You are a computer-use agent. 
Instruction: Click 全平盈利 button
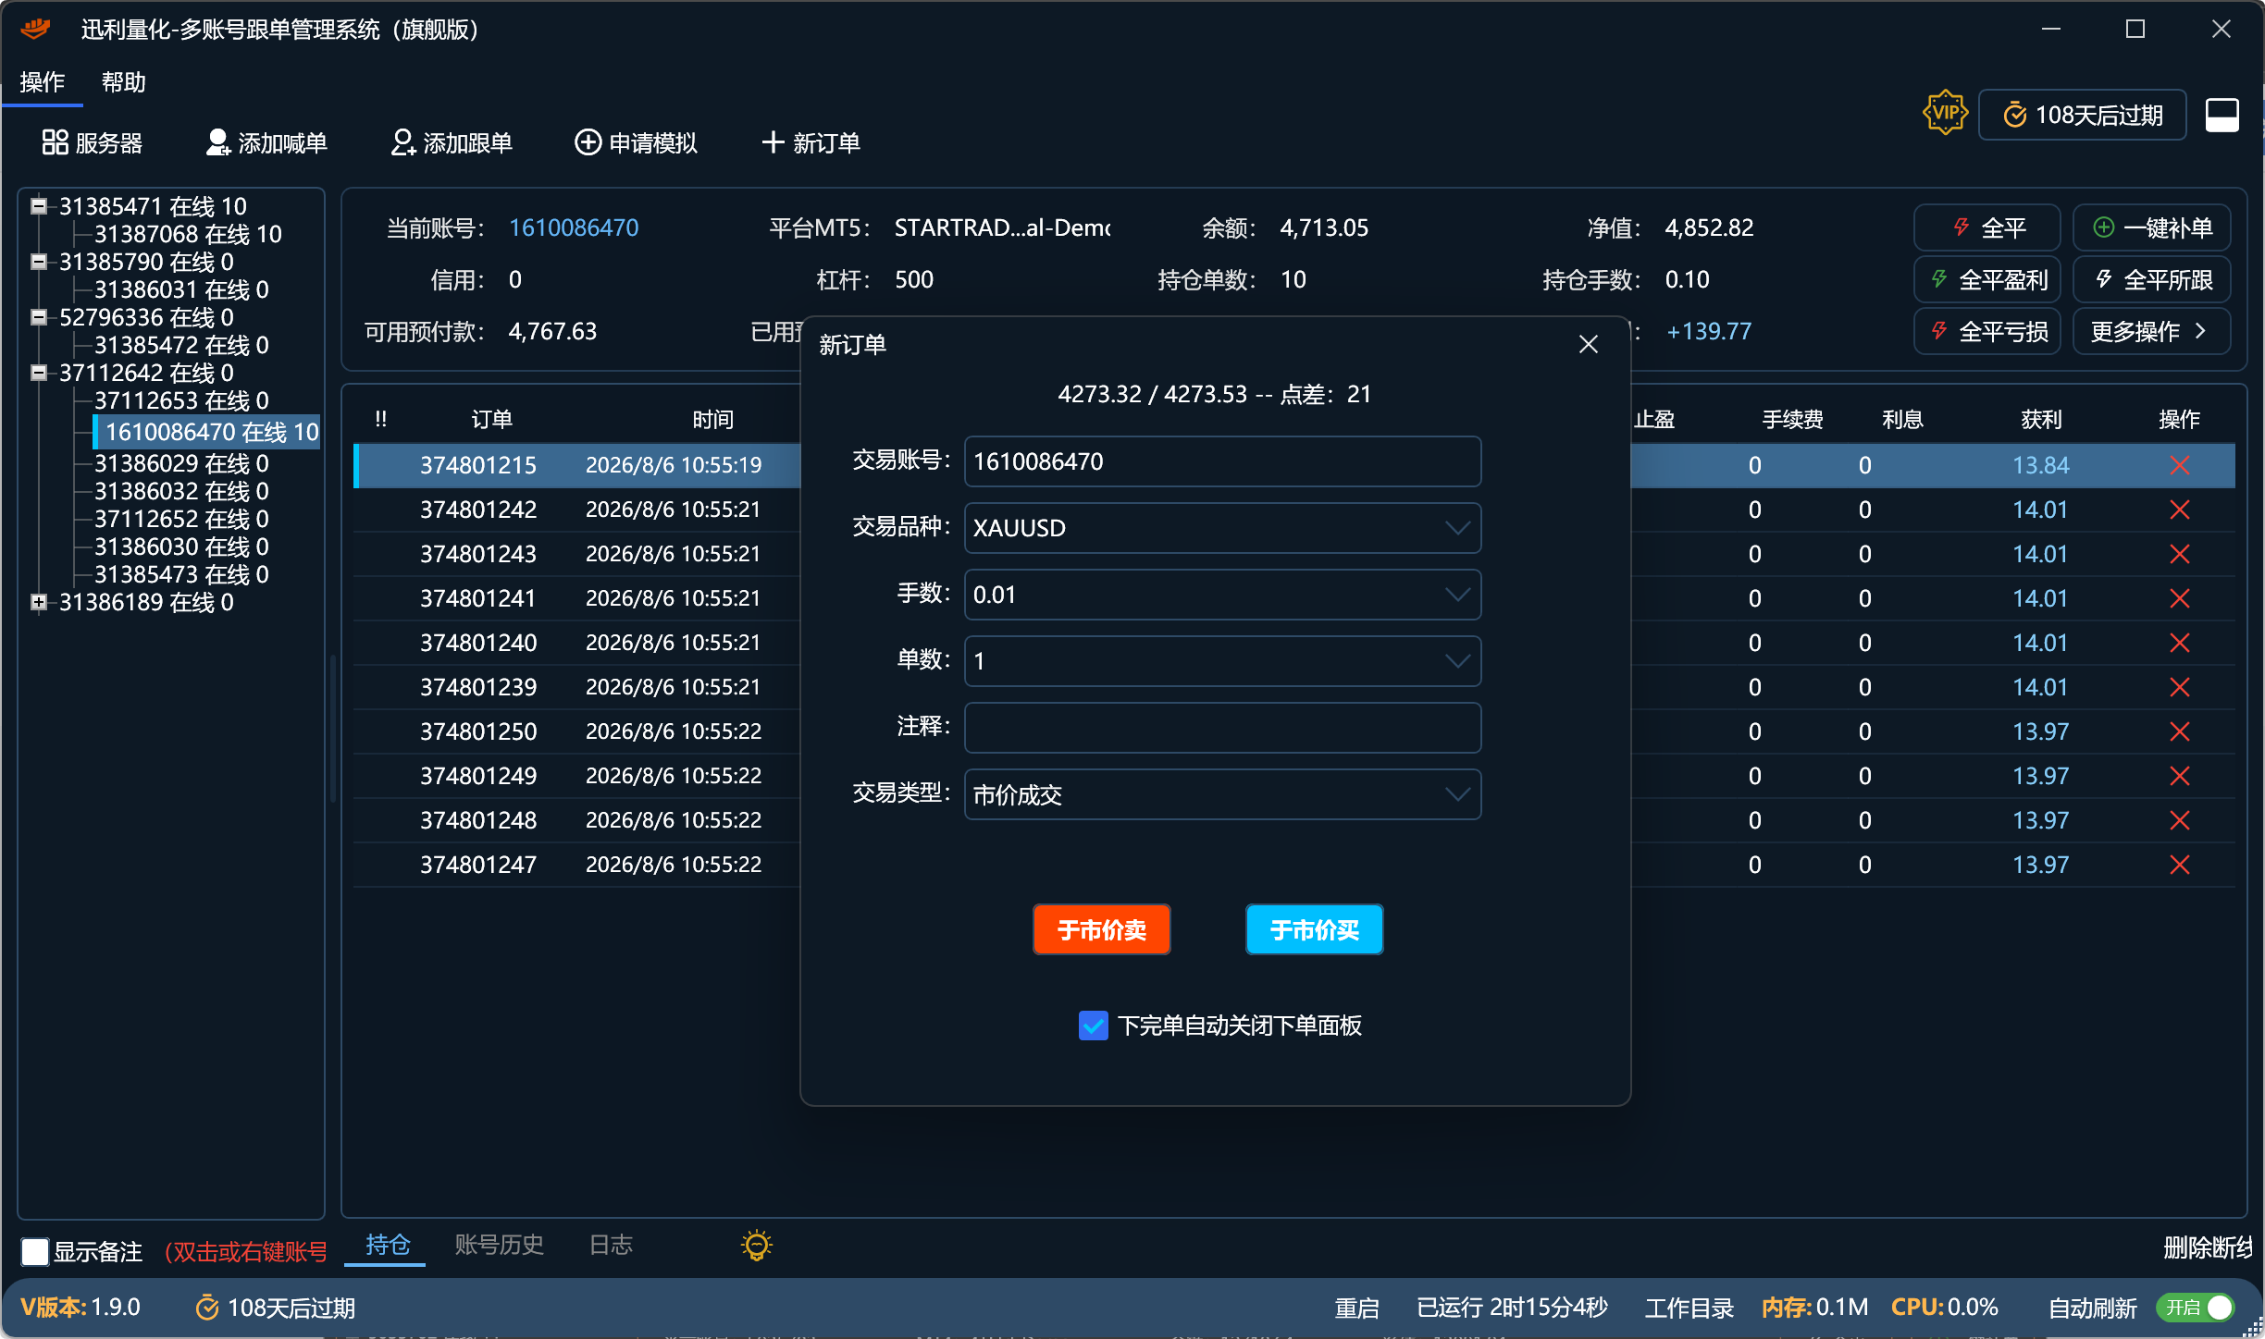(x=1987, y=279)
